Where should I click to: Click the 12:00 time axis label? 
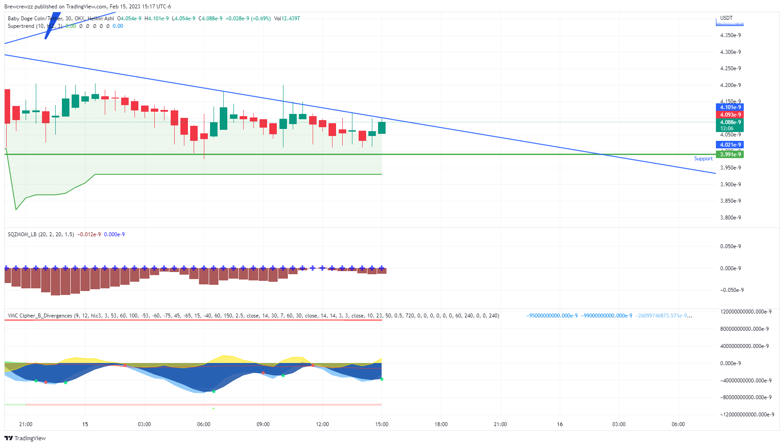coord(322,424)
